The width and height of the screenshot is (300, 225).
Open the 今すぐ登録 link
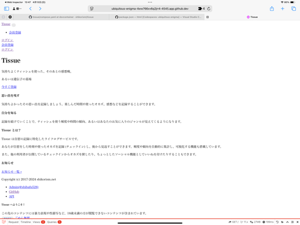[9, 87]
